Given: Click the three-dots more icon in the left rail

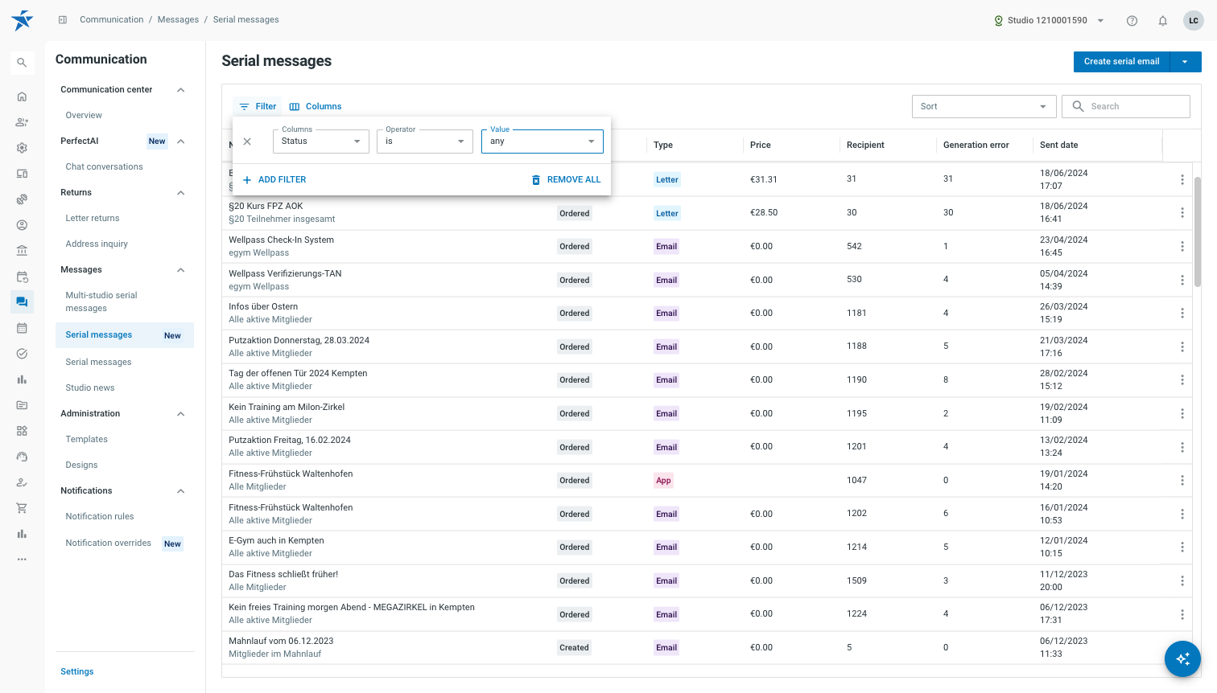Looking at the screenshot, I should tap(22, 560).
